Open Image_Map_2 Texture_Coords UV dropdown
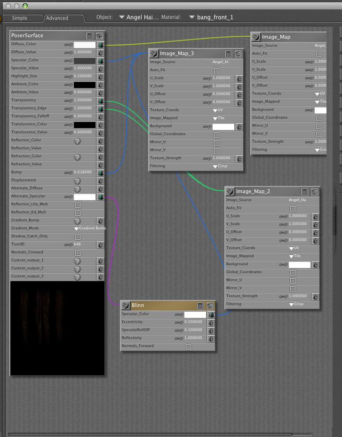Screen dimensions: 342x437 tap(294, 248)
